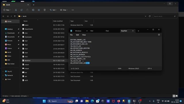Open Notepad taskbar icon
This screenshot has height=104, width=184.
129,101
